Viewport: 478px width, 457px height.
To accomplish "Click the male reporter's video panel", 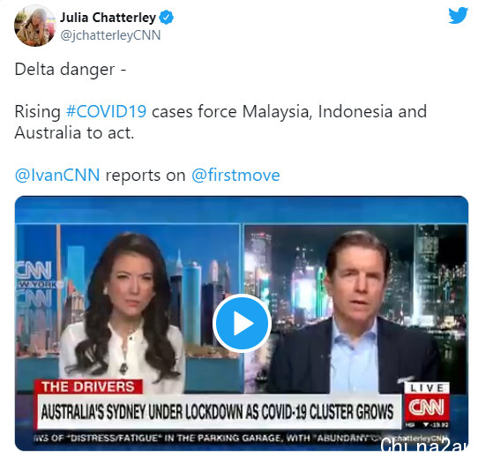I will click(355, 308).
